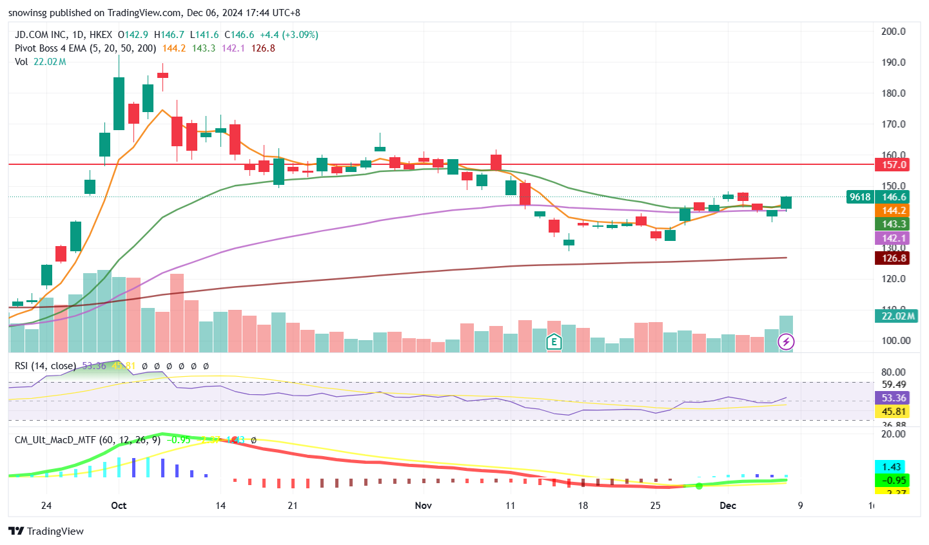Click the orange 144.2 price axis tag
The image size is (929, 545).
point(892,211)
